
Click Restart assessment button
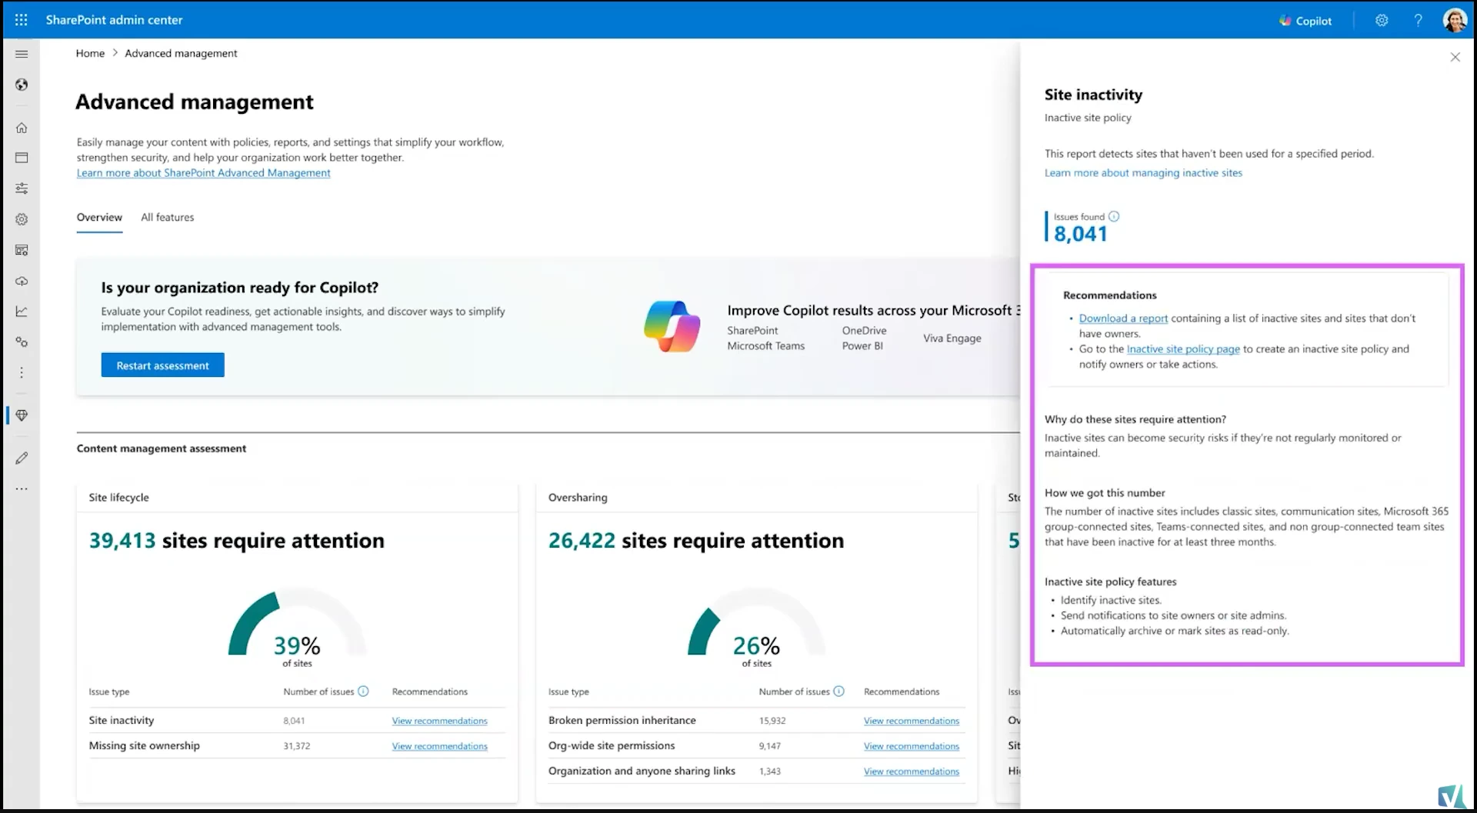click(x=162, y=365)
